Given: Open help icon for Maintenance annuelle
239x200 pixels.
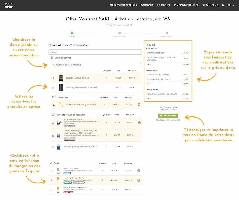Looking at the screenshot, I should [139, 105].
